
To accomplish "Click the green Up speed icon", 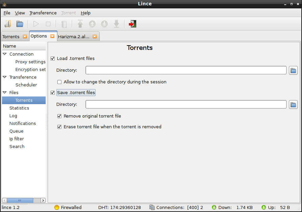I will click(x=264, y=207).
